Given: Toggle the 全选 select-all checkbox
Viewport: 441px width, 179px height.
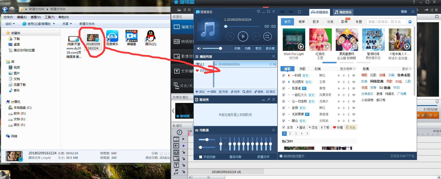Looking at the screenshot, I should point(283,127).
